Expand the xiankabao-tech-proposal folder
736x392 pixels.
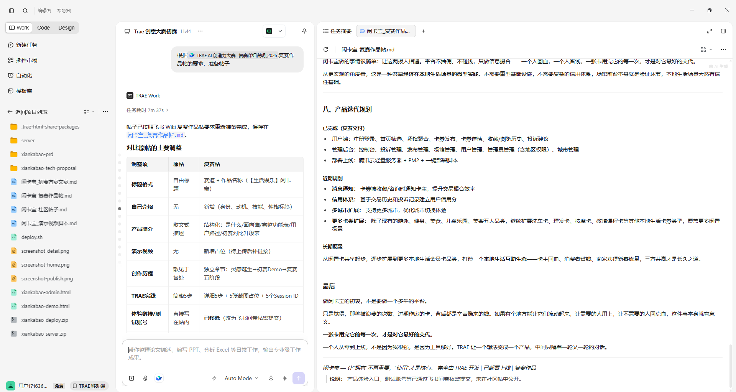coord(49,168)
